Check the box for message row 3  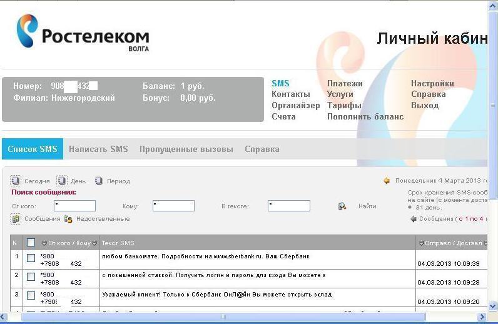pyautogui.click(x=31, y=295)
